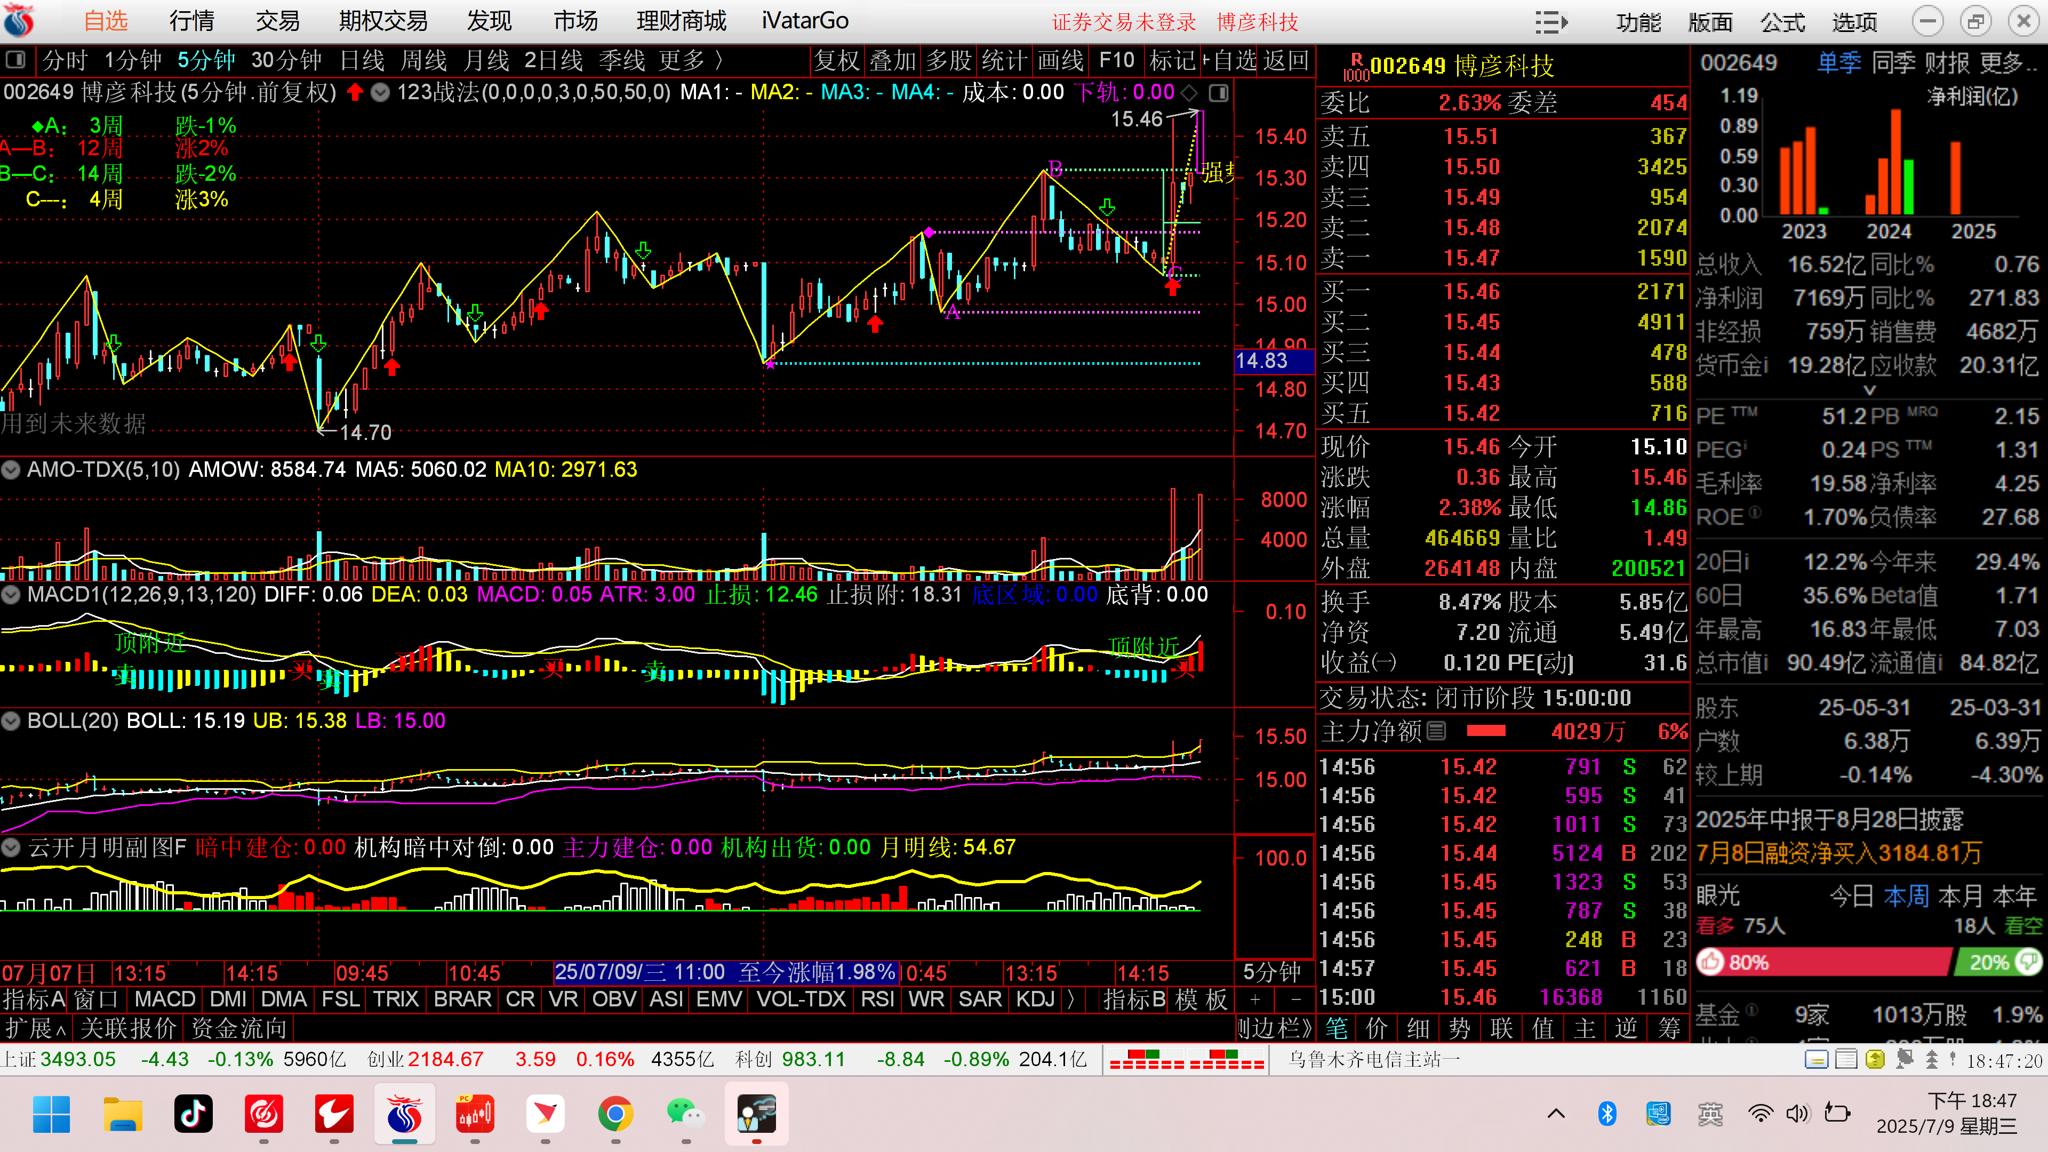The height and width of the screenshot is (1152, 2048).
Task: Click the plus button beside 模板
Action: (x=1254, y=999)
